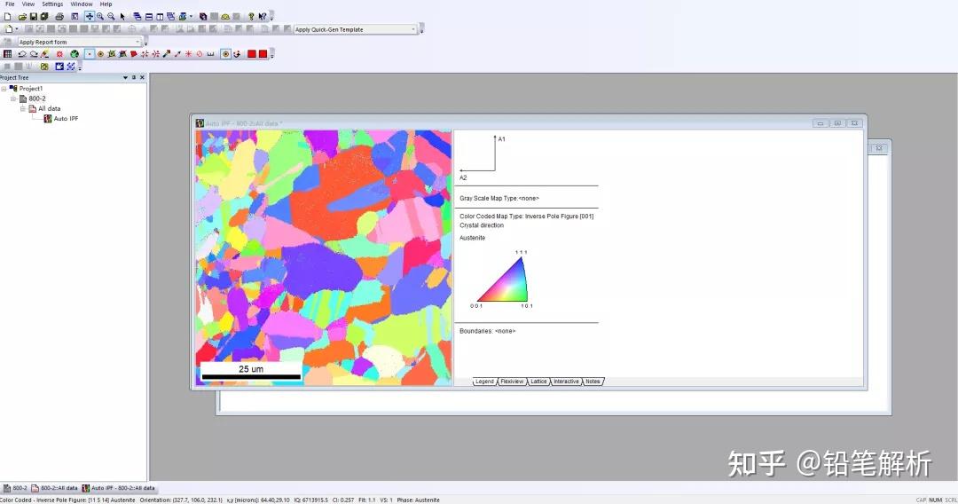This screenshot has height=504, width=958.
Task: Select the 800-2 dataset tree item
Action: pos(33,98)
